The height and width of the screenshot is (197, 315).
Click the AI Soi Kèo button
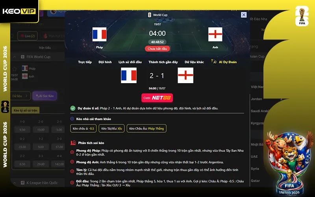pyautogui.click(x=44, y=96)
